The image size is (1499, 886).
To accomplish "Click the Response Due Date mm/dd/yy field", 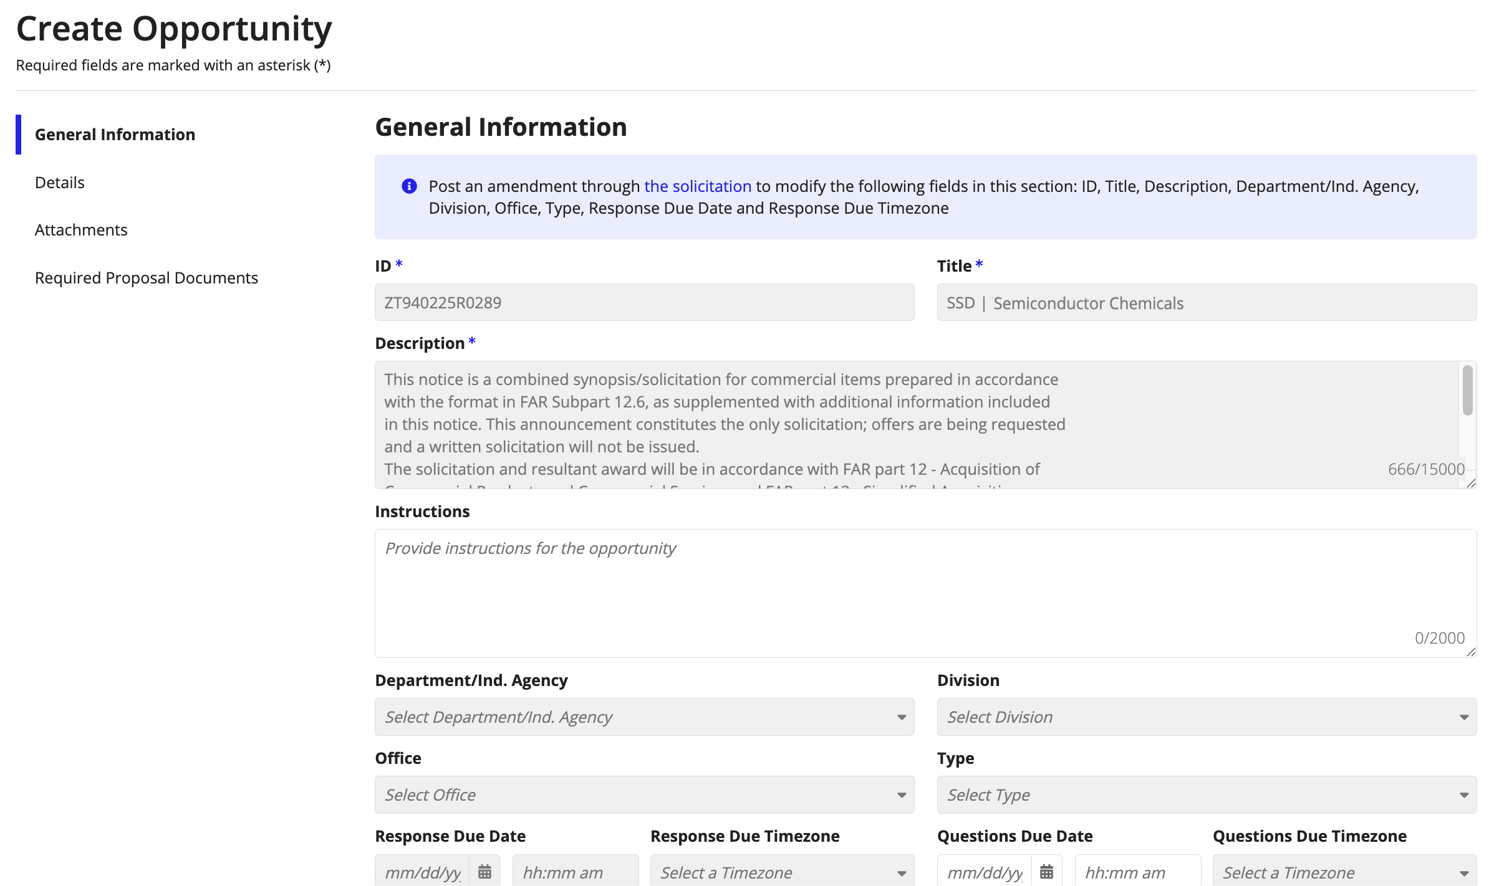I will coord(423,872).
